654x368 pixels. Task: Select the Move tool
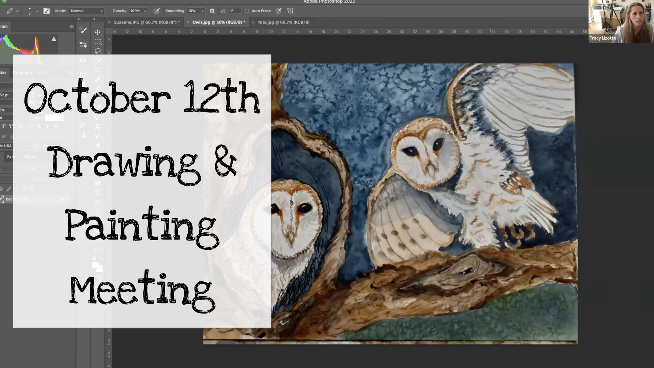point(98,32)
